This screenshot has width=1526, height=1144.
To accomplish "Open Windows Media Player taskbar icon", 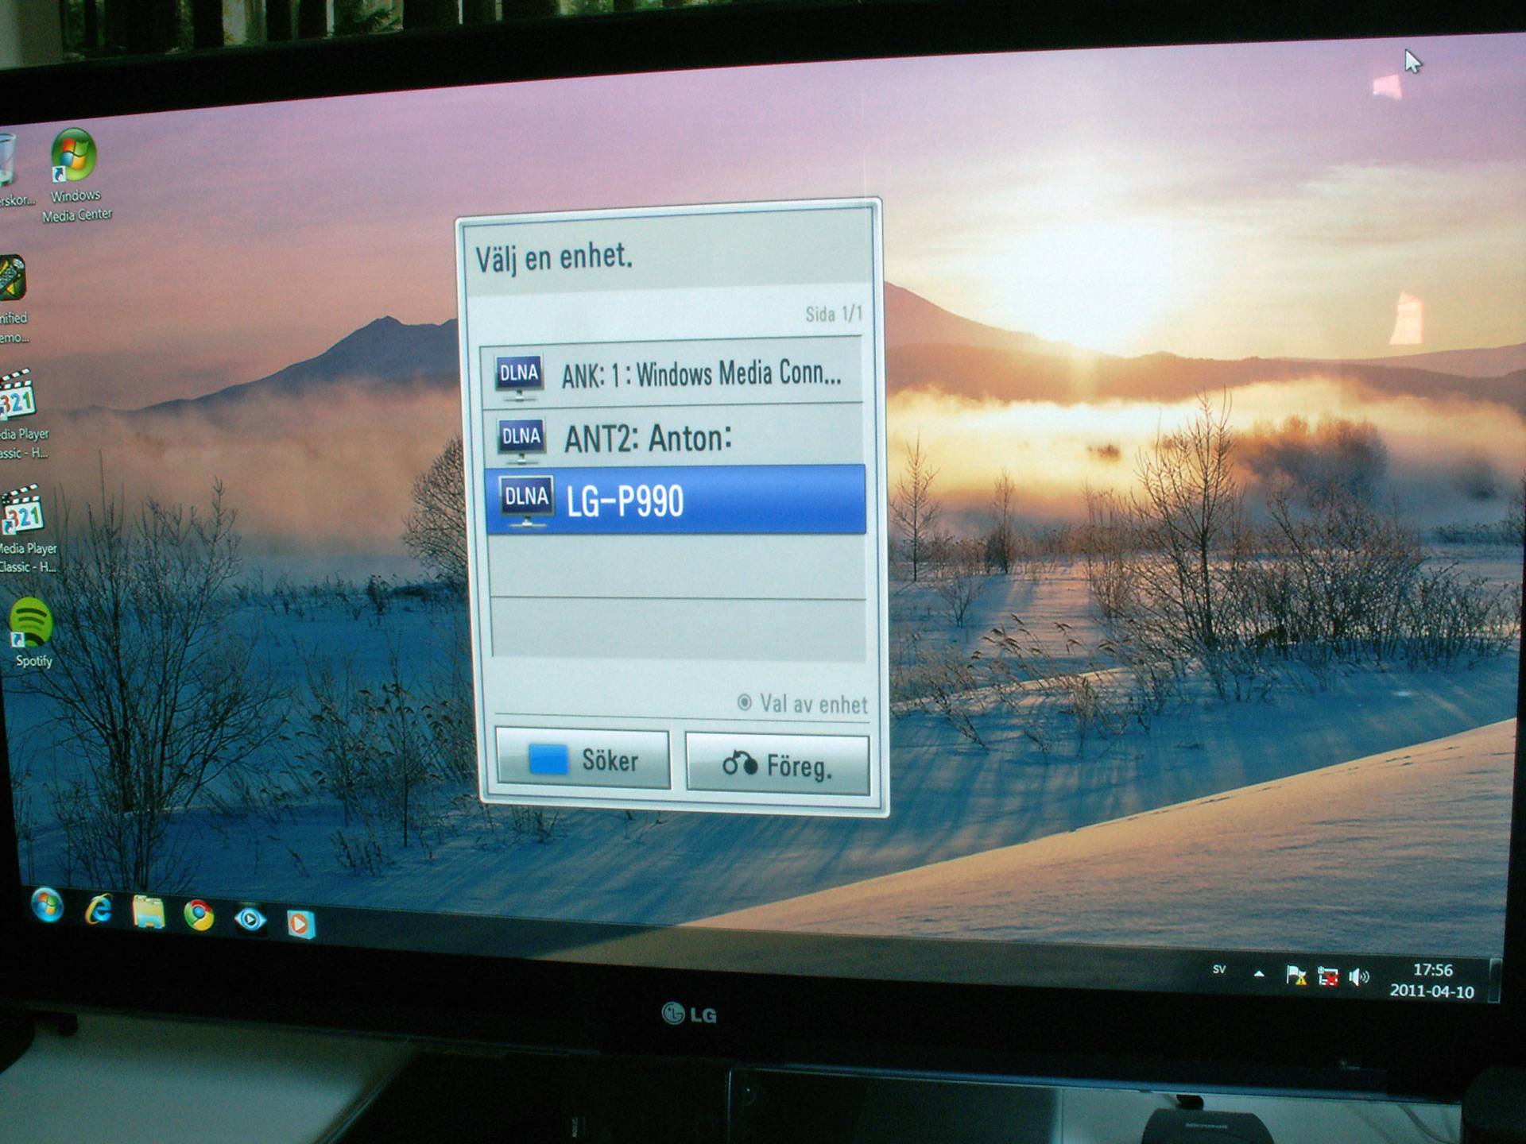I will click(300, 923).
